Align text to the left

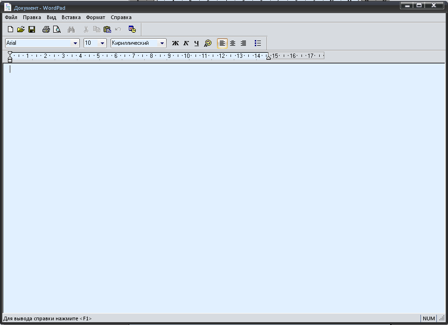click(222, 43)
